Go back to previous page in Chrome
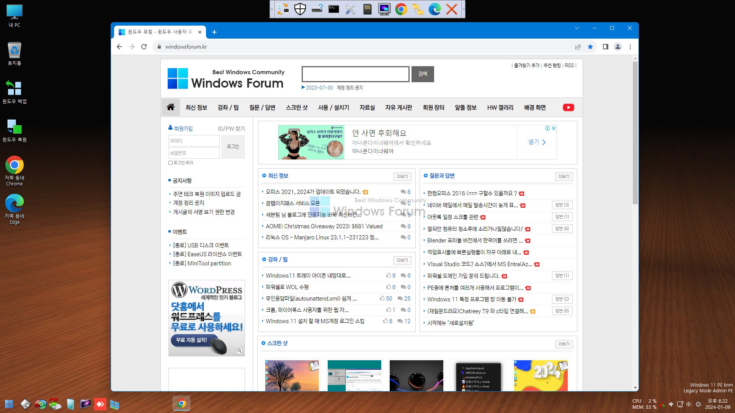The height and width of the screenshot is (413, 735). point(119,47)
